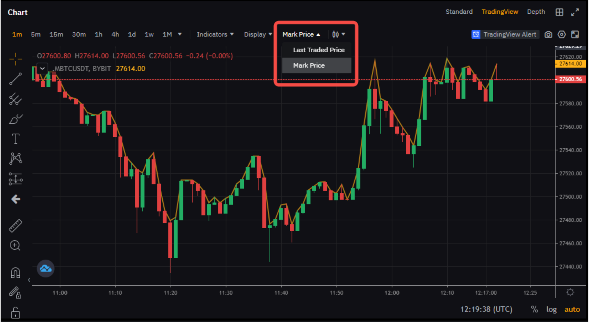Select the 15m timeframe
The width and height of the screenshot is (590, 322).
pyautogui.click(x=56, y=35)
